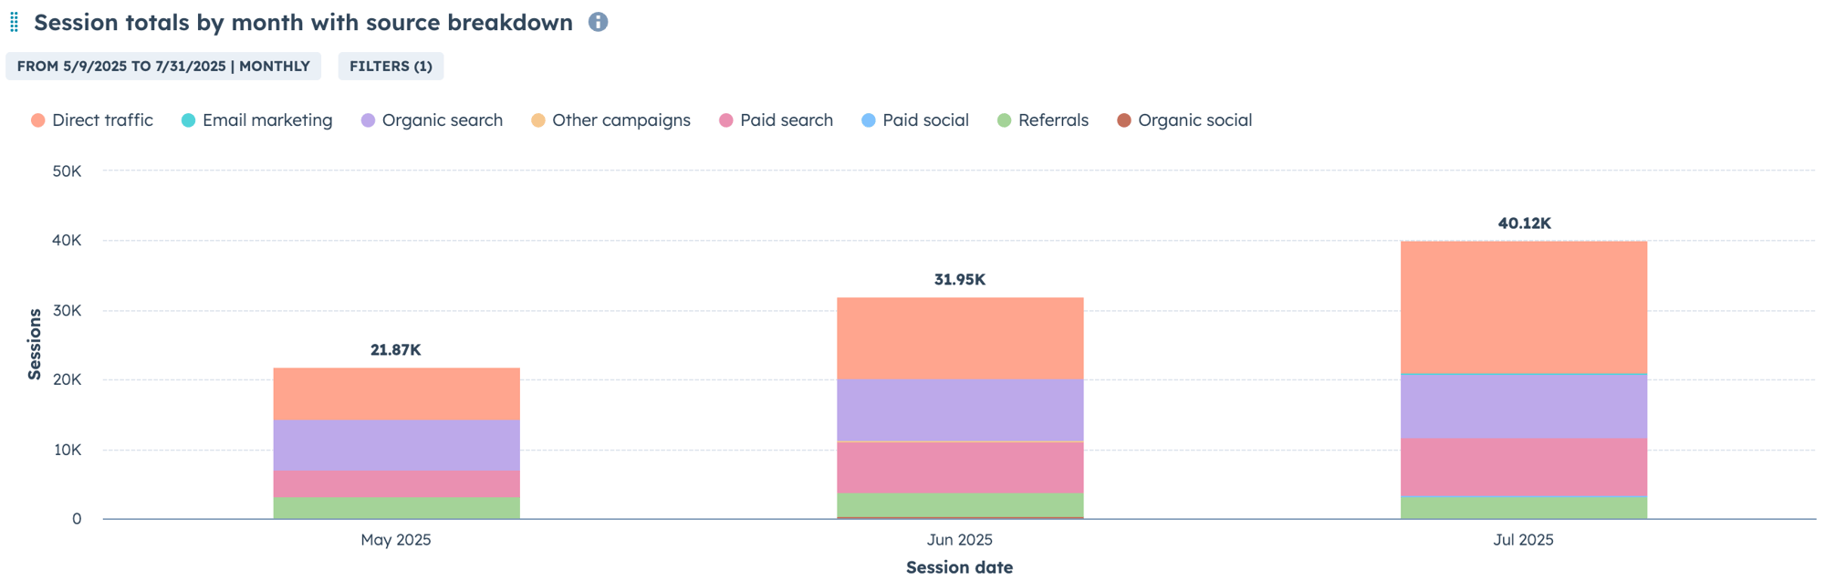Click Jun 2025 Paid search segment

(960, 467)
